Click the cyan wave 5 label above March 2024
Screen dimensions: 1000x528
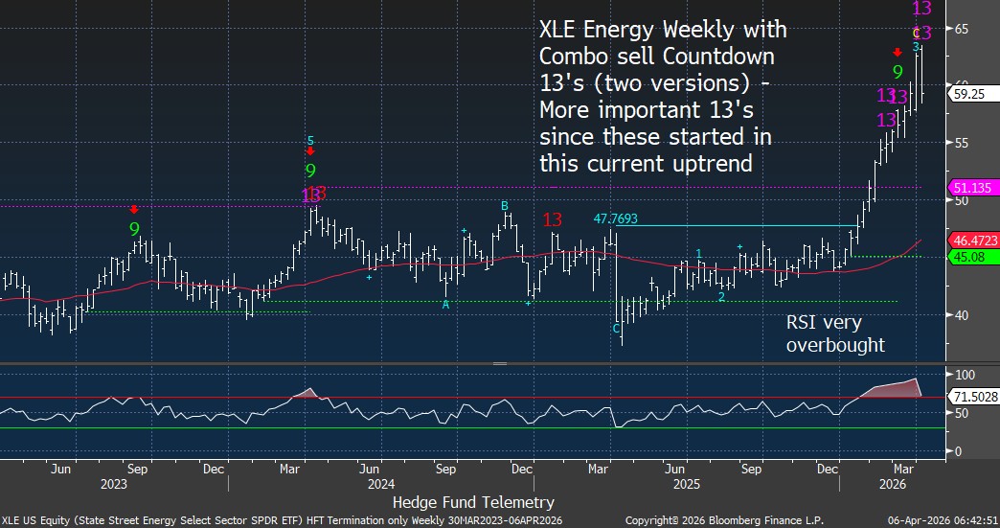[310, 139]
